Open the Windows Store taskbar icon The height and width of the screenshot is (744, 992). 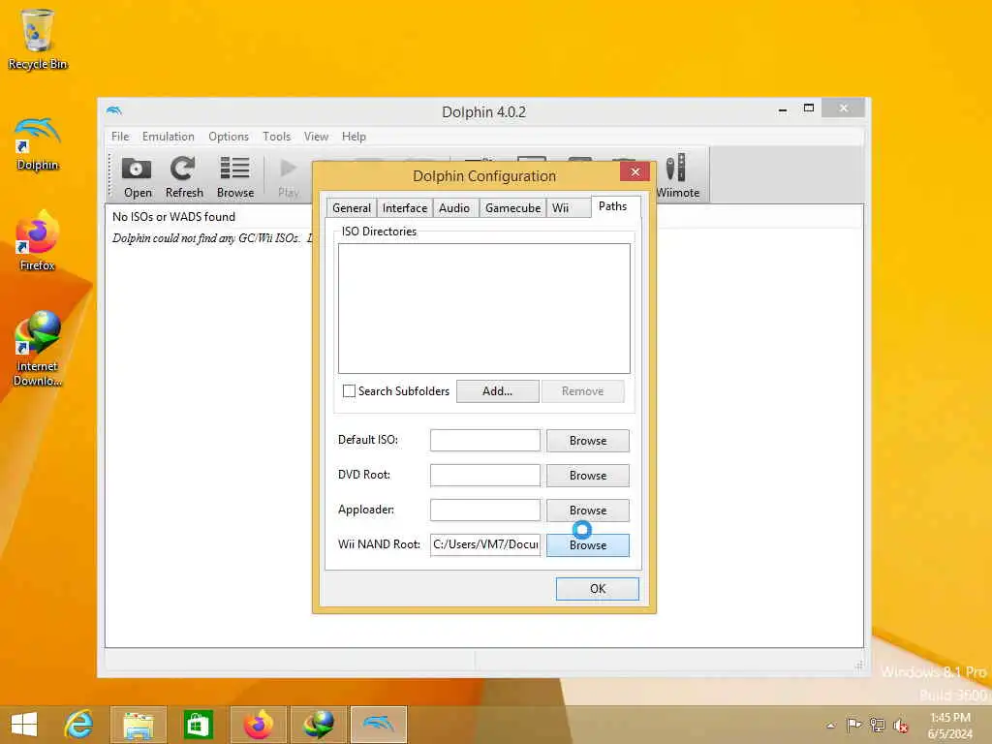pos(198,725)
